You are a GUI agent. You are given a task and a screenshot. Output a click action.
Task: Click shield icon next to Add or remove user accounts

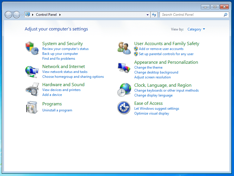point(136,49)
